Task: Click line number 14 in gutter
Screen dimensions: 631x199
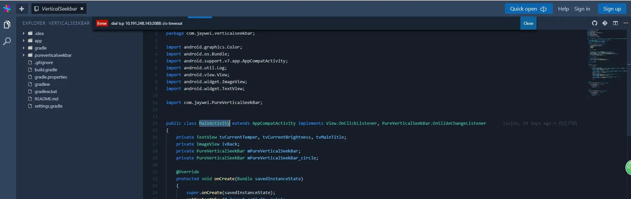Action: [x=155, y=123]
